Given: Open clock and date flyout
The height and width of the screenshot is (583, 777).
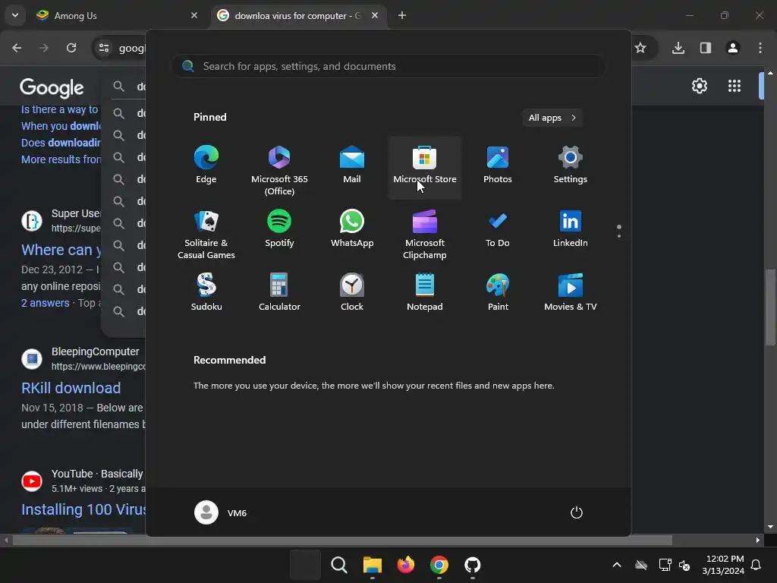Looking at the screenshot, I should [x=723, y=565].
